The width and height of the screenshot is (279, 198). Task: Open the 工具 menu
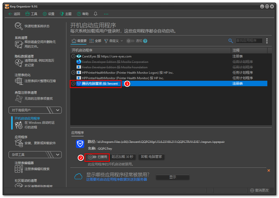point(31,14)
